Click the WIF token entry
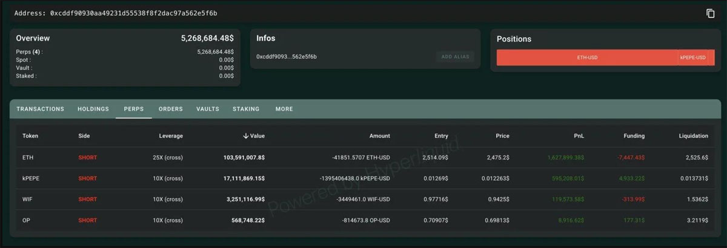 tap(27, 200)
